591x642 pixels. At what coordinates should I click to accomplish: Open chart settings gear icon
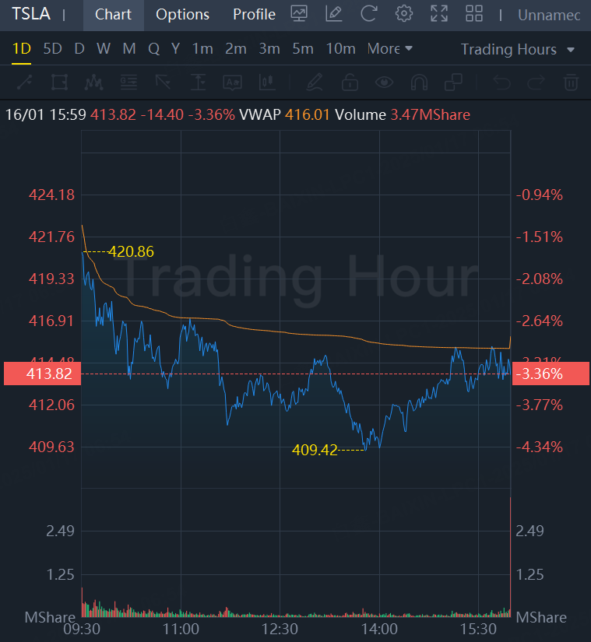[x=404, y=14]
